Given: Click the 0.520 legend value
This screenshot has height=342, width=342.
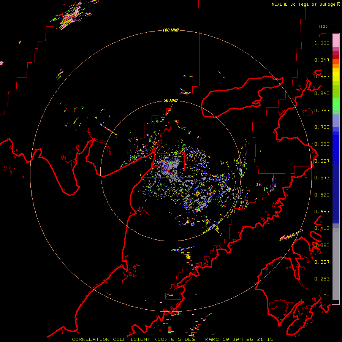Looking at the screenshot, I should [322, 195].
